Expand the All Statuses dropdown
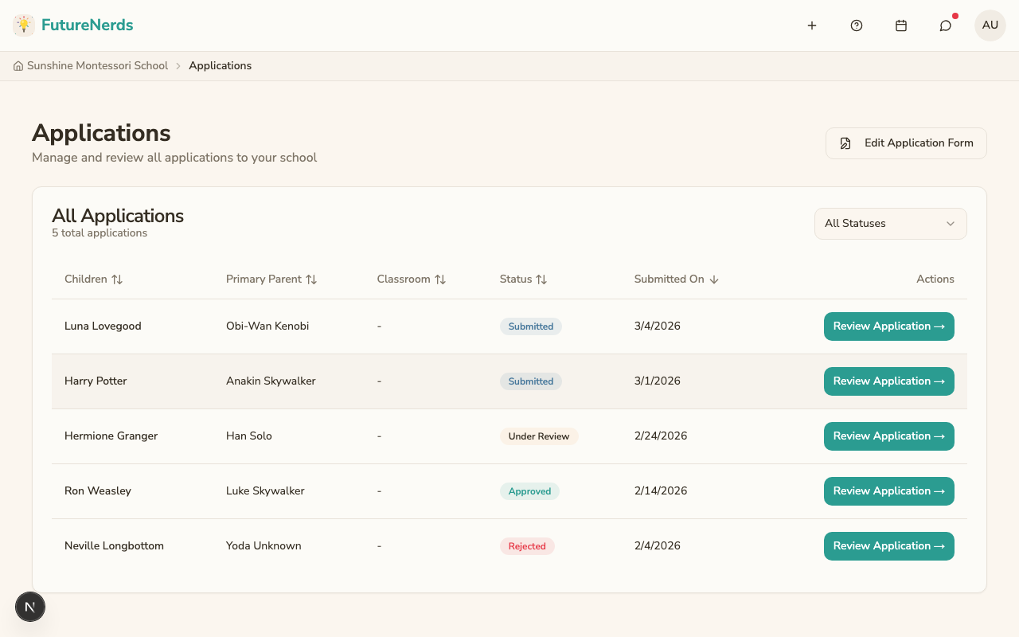Image resolution: width=1019 pixels, height=637 pixels. click(x=890, y=224)
